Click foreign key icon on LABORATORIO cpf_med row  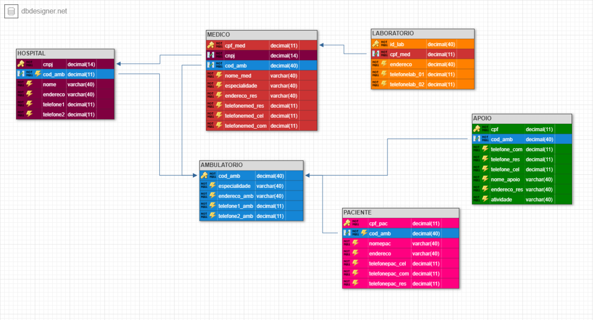(x=376, y=54)
